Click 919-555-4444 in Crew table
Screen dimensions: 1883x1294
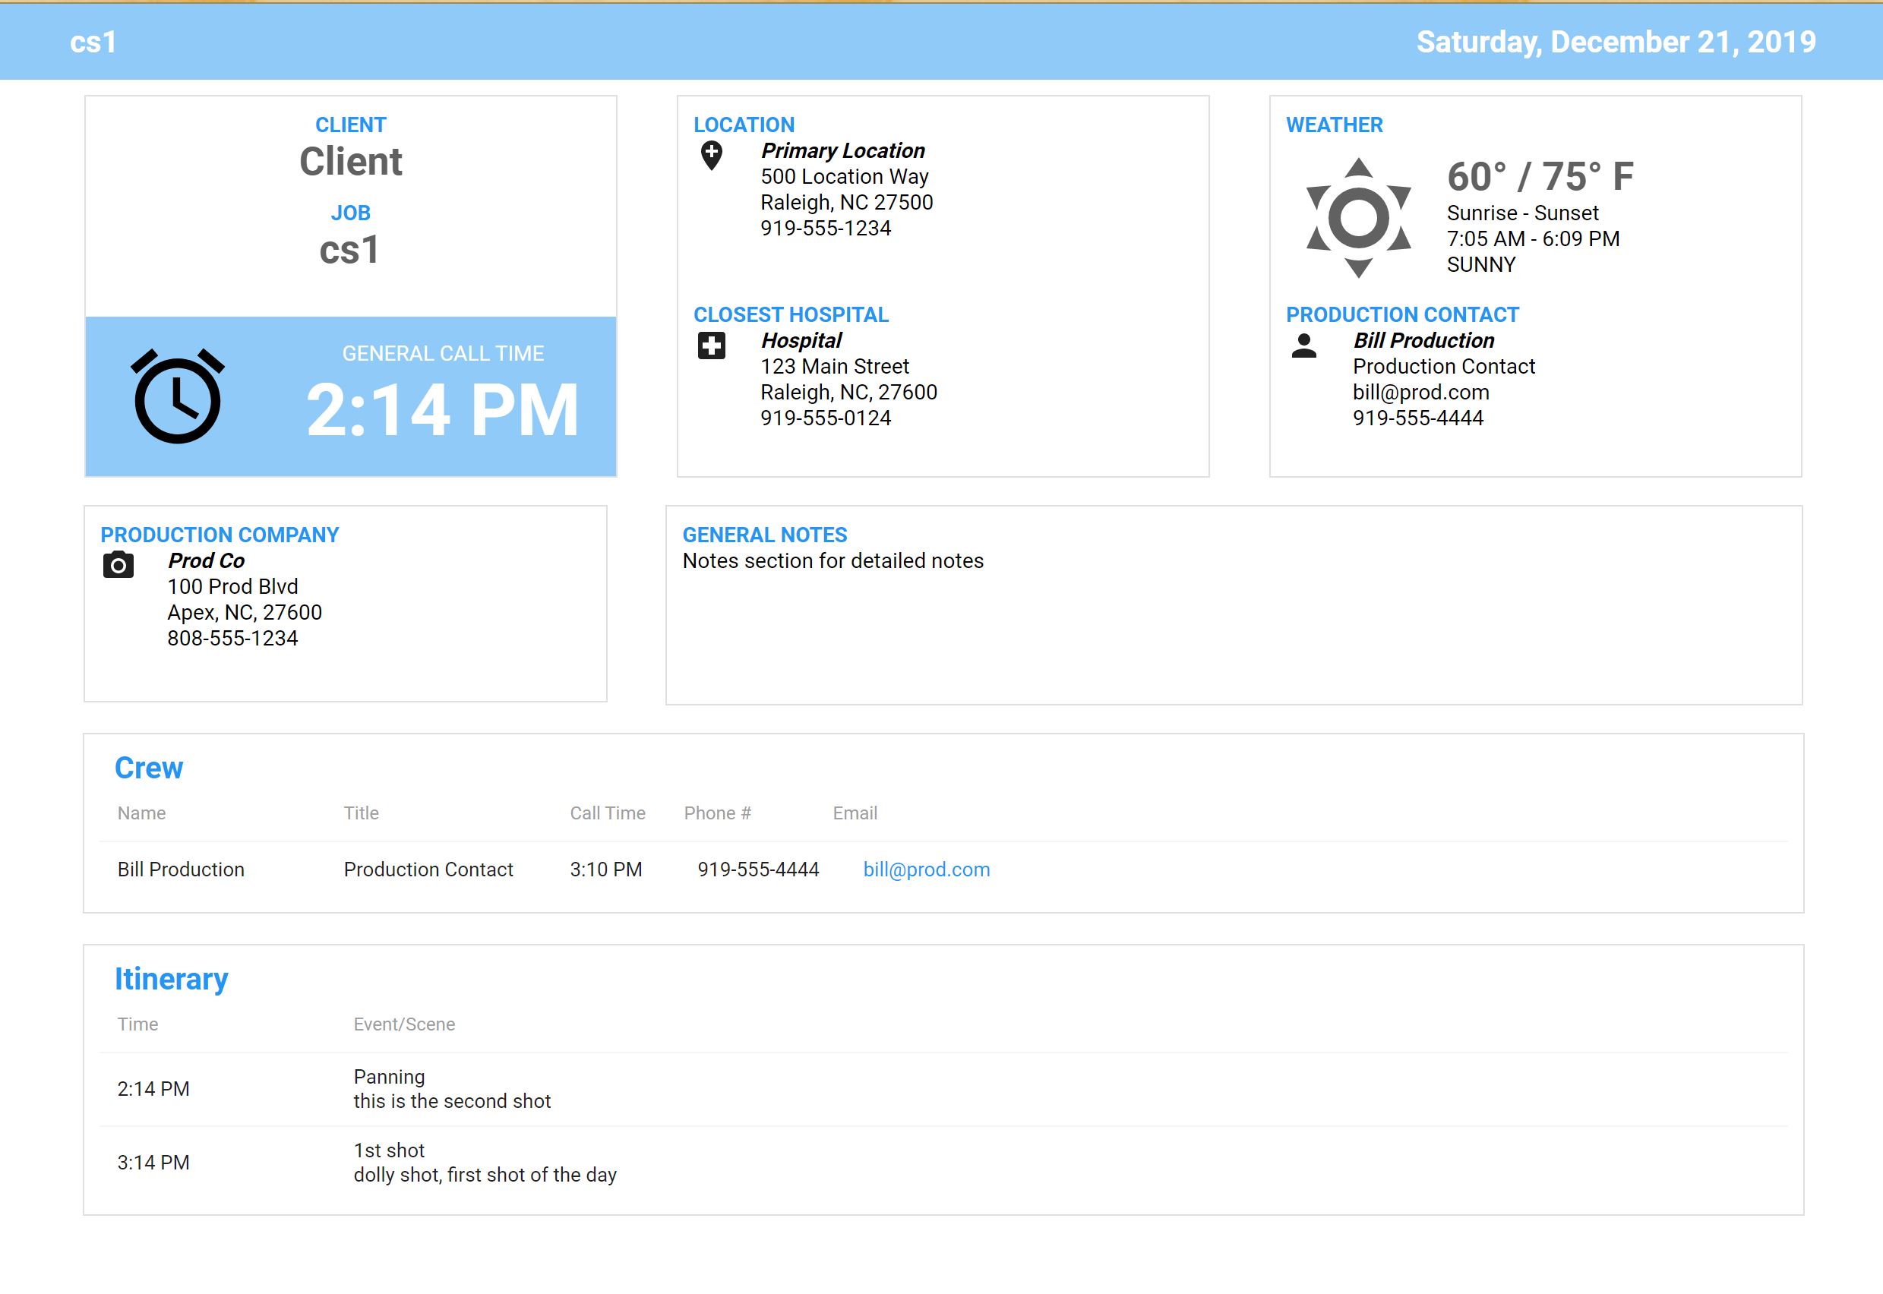coord(758,870)
